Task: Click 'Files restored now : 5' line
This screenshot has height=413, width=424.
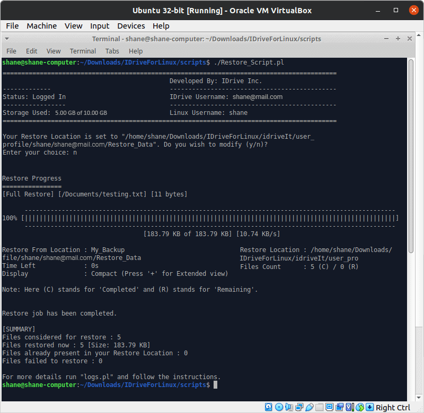Action: click(x=76, y=345)
